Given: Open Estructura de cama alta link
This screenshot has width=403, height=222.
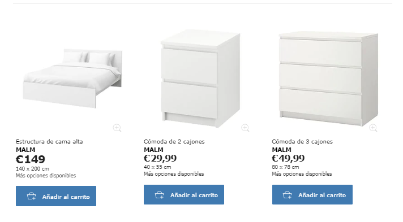Looking at the screenshot, I should click(x=49, y=141).
